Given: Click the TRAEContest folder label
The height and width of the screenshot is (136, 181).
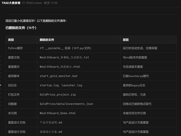Looking at the screenshot, I should (34, 3).
